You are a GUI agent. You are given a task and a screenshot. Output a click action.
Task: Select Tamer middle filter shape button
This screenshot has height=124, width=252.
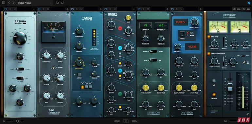click(x=86, y=87)
